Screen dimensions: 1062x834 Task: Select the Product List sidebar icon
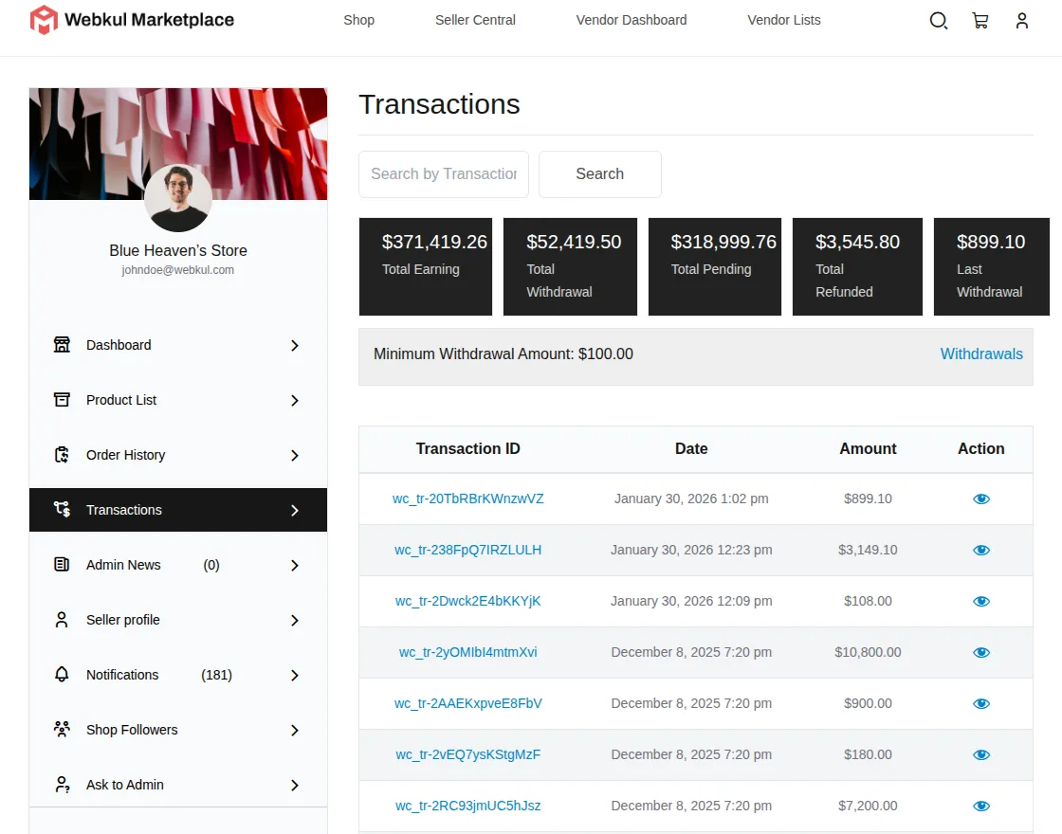pyautogui.click(x=63, y=400)
